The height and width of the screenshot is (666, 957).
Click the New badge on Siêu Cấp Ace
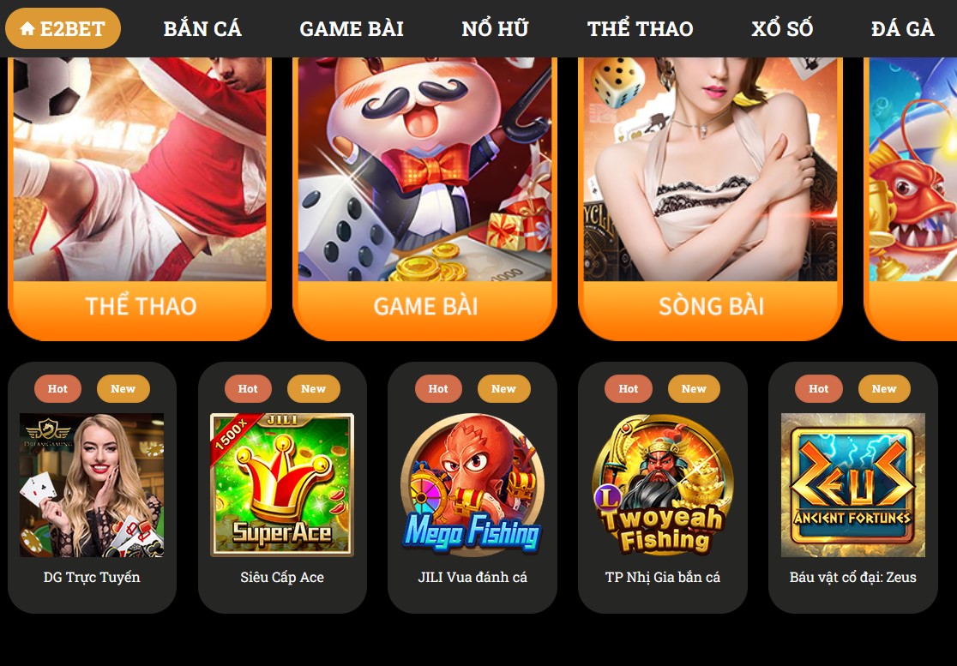click(313, 388)
